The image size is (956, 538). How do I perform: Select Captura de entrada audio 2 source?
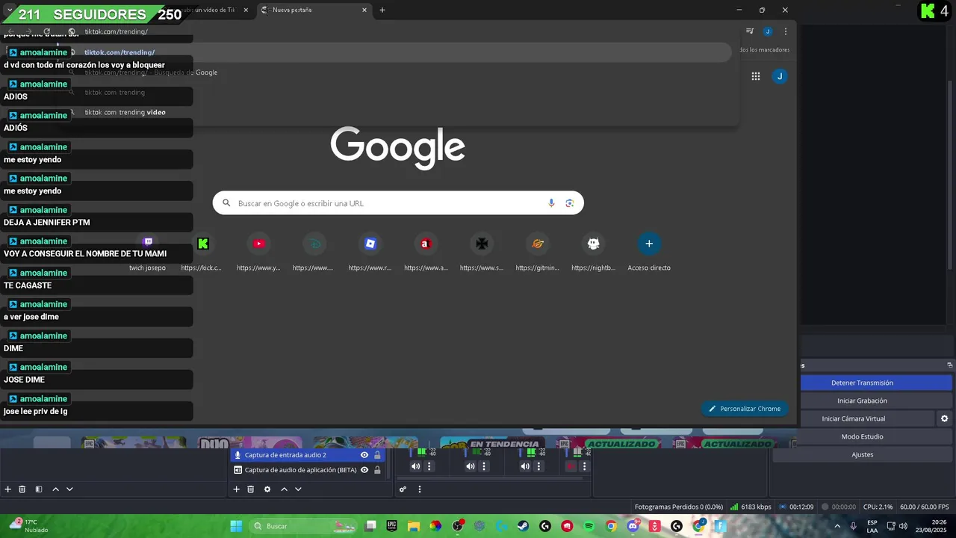coord(308,455)
